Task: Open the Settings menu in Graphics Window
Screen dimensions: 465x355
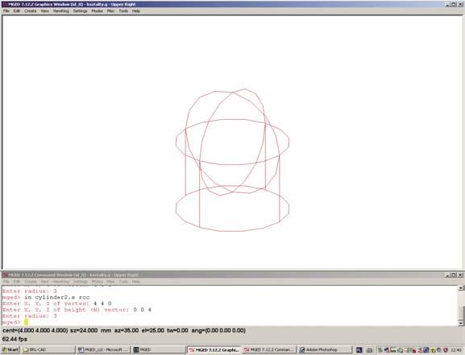Action: [80, 11]
